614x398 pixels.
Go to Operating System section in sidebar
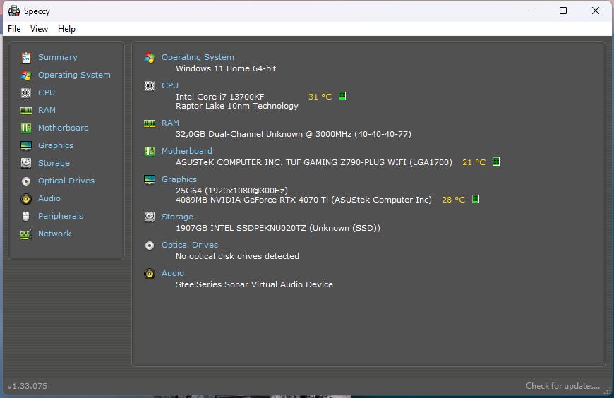(74, 75)
